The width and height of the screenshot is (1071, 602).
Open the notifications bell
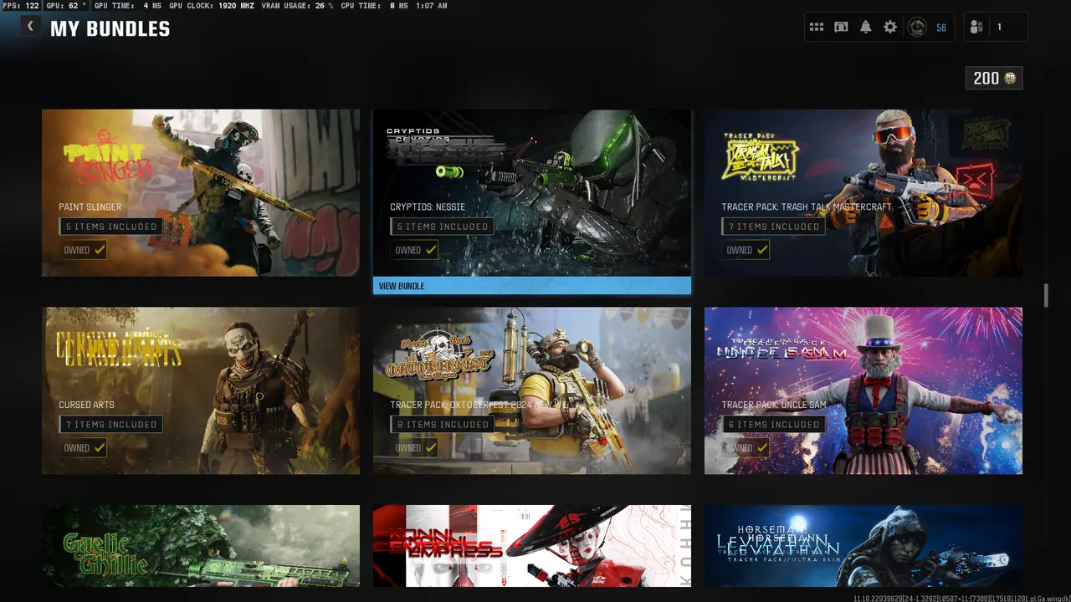pos(865,28)
